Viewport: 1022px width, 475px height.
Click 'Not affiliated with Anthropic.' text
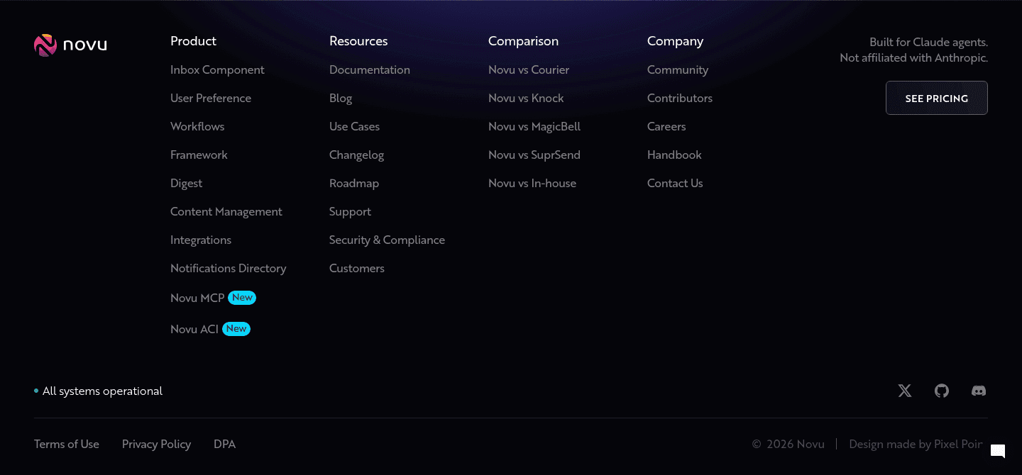point(914,57)
